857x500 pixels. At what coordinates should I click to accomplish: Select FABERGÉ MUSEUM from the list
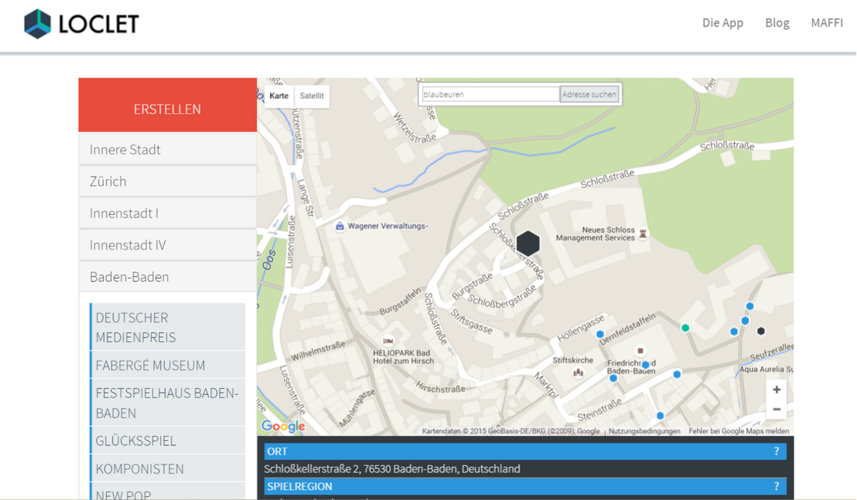pos(168,365)
